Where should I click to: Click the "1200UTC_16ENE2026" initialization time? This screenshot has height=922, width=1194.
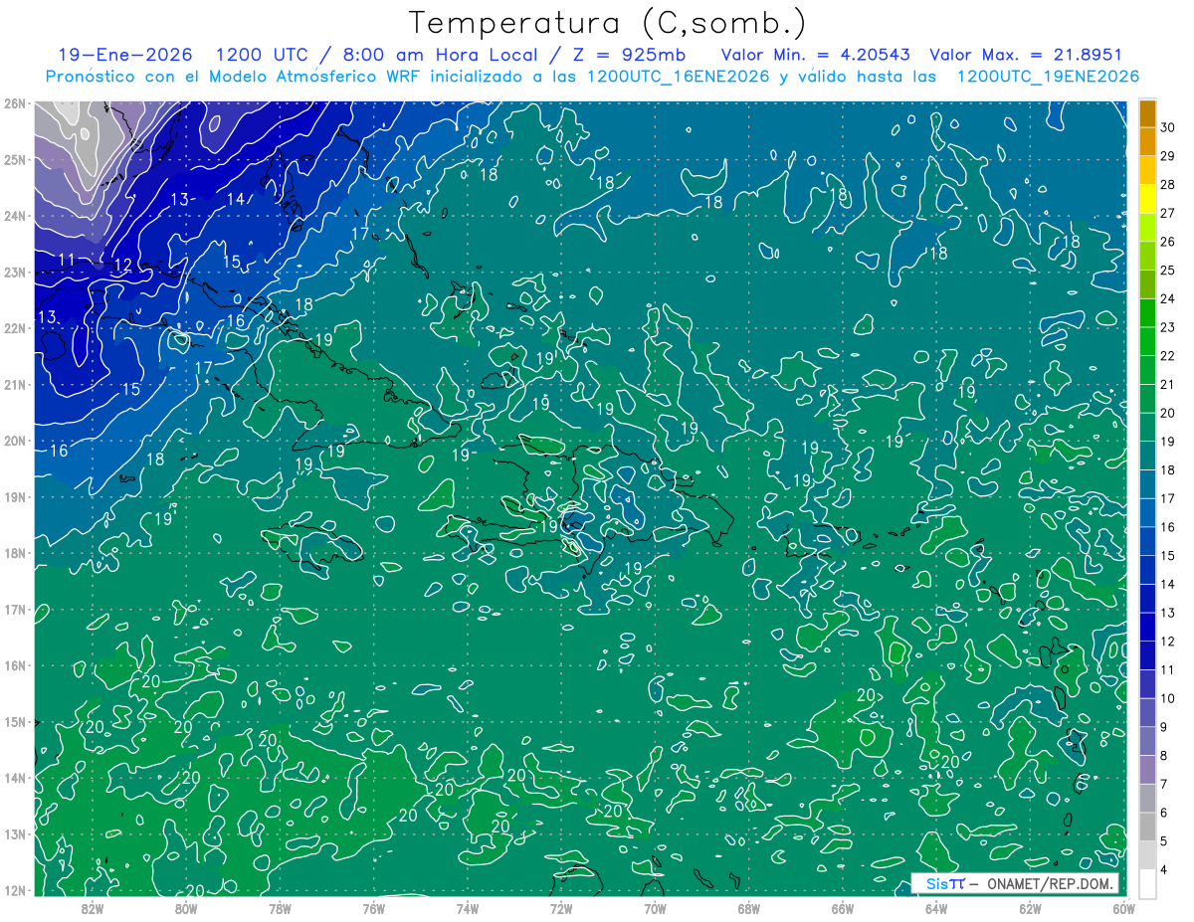tap(678, 77)
